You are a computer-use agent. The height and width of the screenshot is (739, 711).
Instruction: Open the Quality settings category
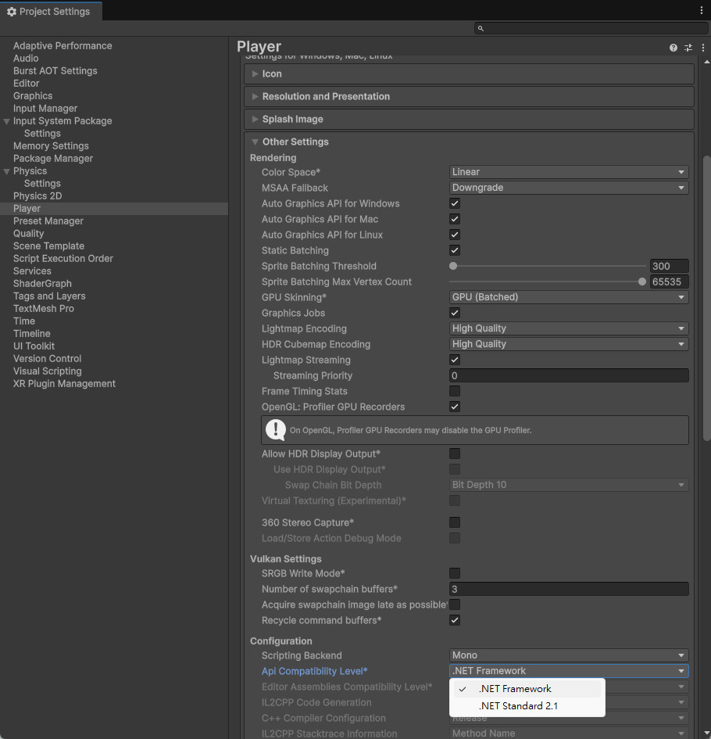[28, 234]
